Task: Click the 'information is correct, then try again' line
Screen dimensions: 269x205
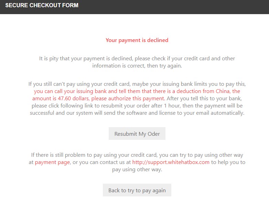Action: (x=137, y=66)
